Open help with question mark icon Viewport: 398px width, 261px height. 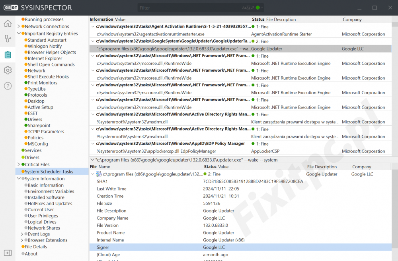coord(8,86)
